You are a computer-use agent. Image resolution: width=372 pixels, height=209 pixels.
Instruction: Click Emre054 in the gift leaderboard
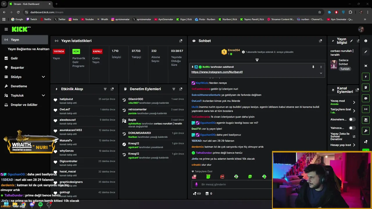pyautogui.click(x=234, y=50)
